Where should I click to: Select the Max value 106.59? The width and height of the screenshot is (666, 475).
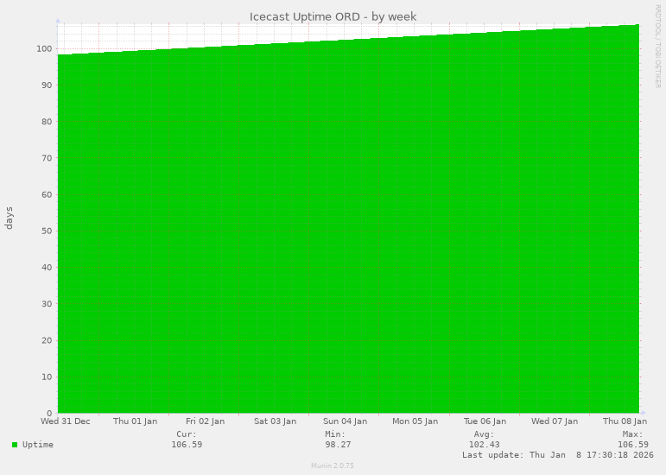coord(633,445)
